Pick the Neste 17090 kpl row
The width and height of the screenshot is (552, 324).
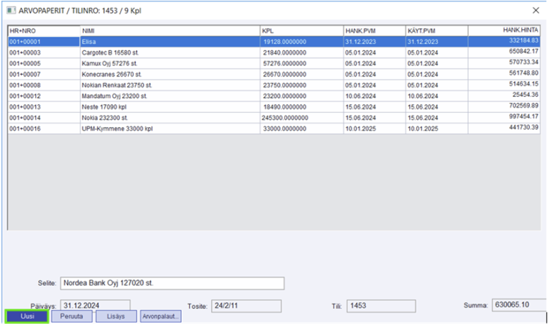coord(169,107)
